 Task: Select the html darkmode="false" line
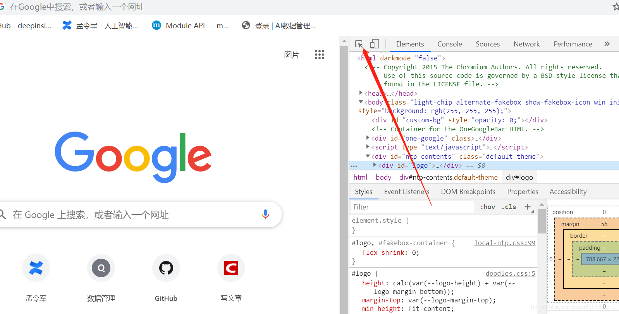[x=401, y=58]
